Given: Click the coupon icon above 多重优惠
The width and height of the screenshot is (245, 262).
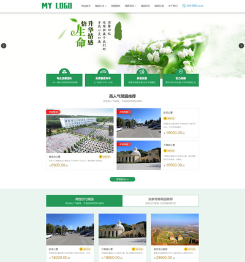Looking at the screenshot, I should point(142,72).
